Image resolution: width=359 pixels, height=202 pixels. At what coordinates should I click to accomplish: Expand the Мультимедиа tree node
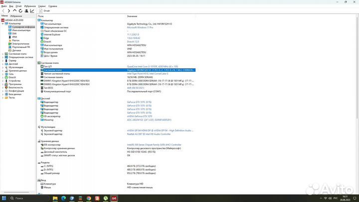(x=2, y=67)
